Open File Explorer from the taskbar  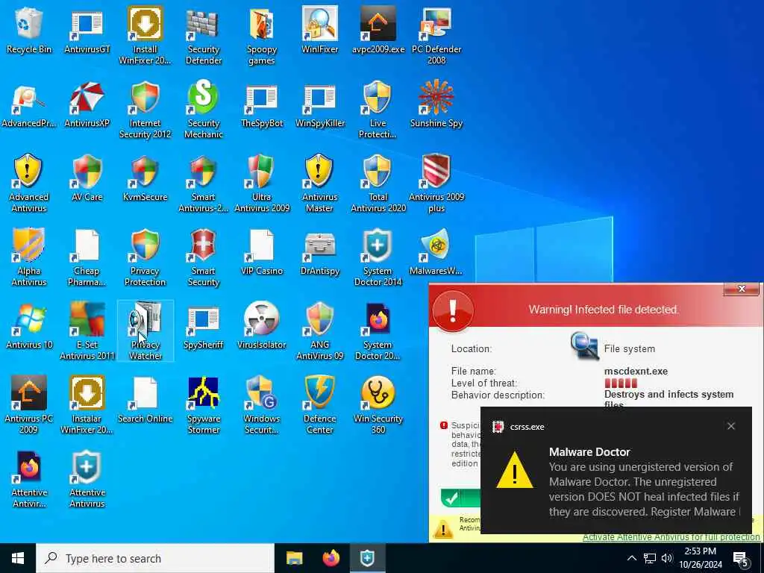pos(294,558)
